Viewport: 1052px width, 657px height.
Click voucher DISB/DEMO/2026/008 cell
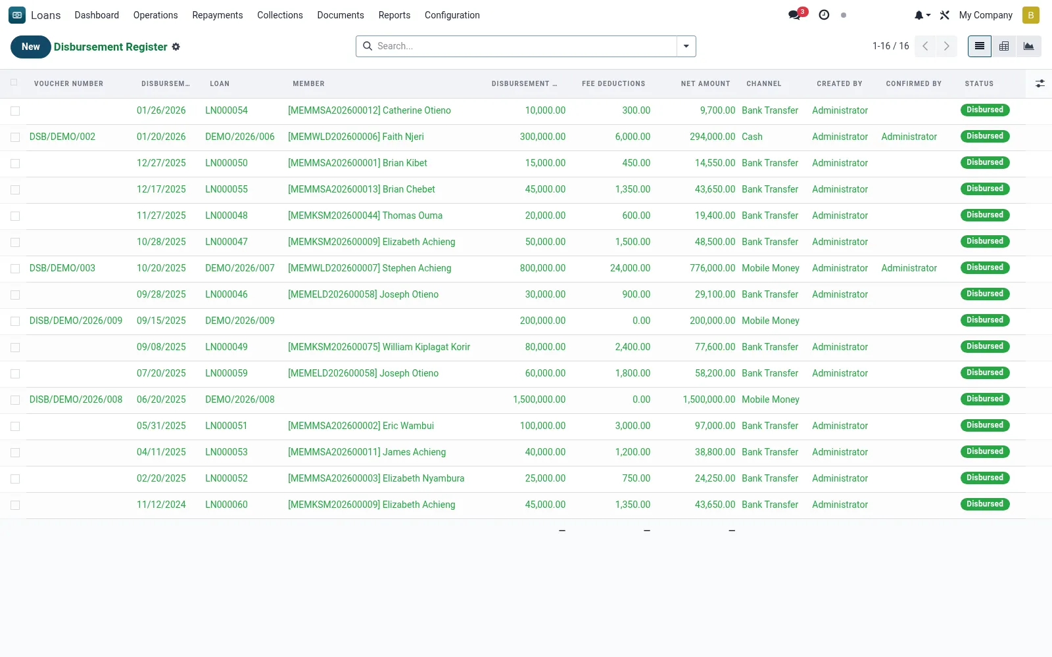76,399
